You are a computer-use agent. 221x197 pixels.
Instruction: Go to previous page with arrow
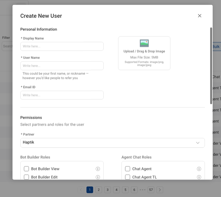click(81, 190)
